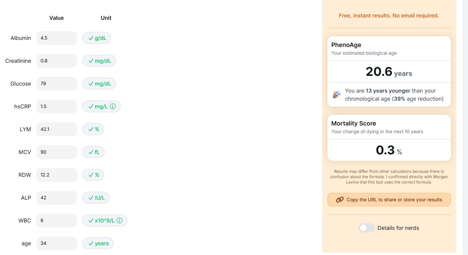
Task: Click the age input showing 34
Action: [x=57, y=244]
